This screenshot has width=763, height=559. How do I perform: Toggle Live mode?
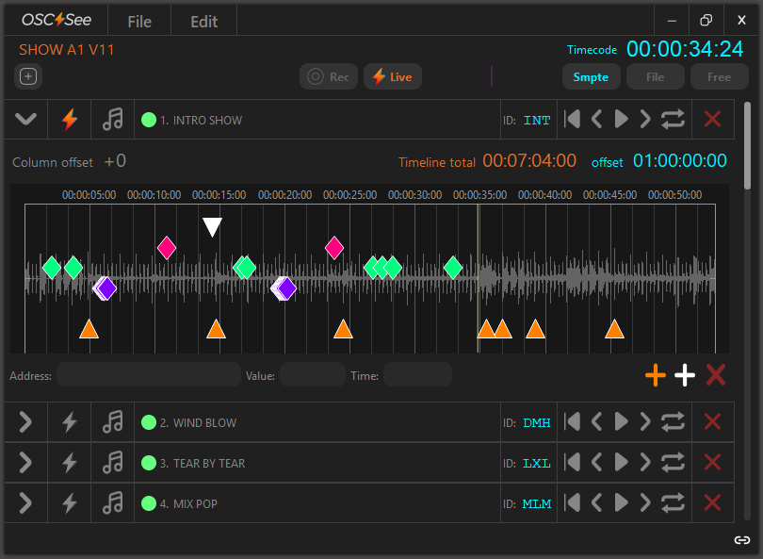coord(393,77)
